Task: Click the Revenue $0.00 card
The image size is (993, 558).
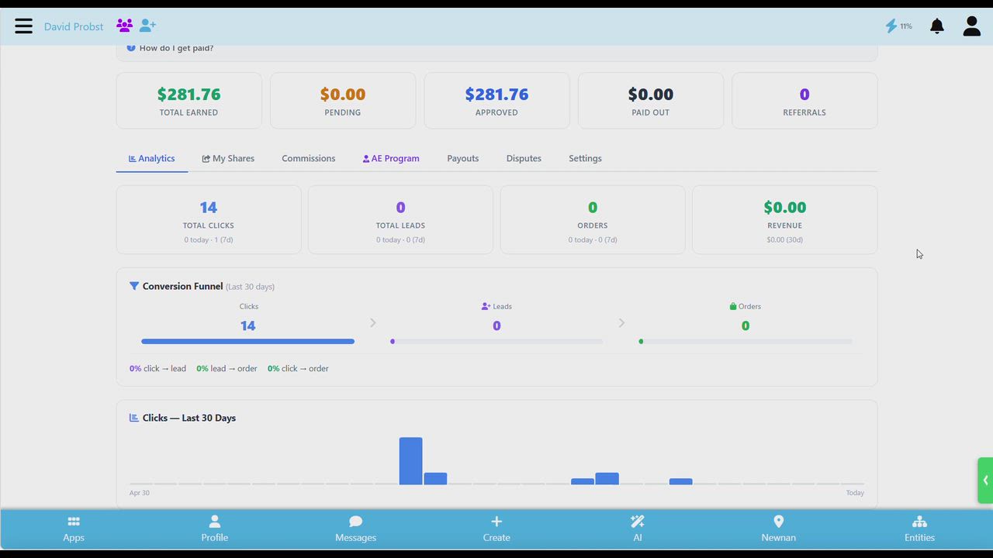Action: pos(784,219)
